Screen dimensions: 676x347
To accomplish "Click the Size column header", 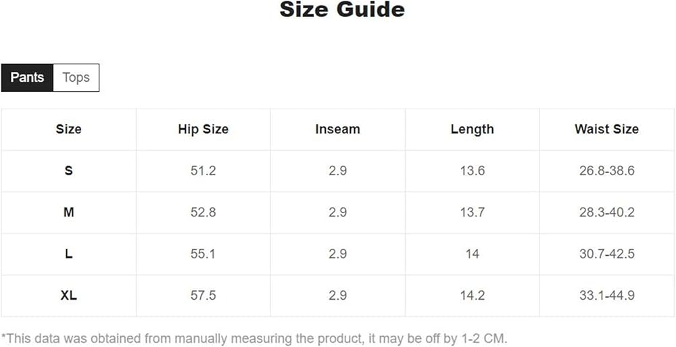I will (68, 129).
